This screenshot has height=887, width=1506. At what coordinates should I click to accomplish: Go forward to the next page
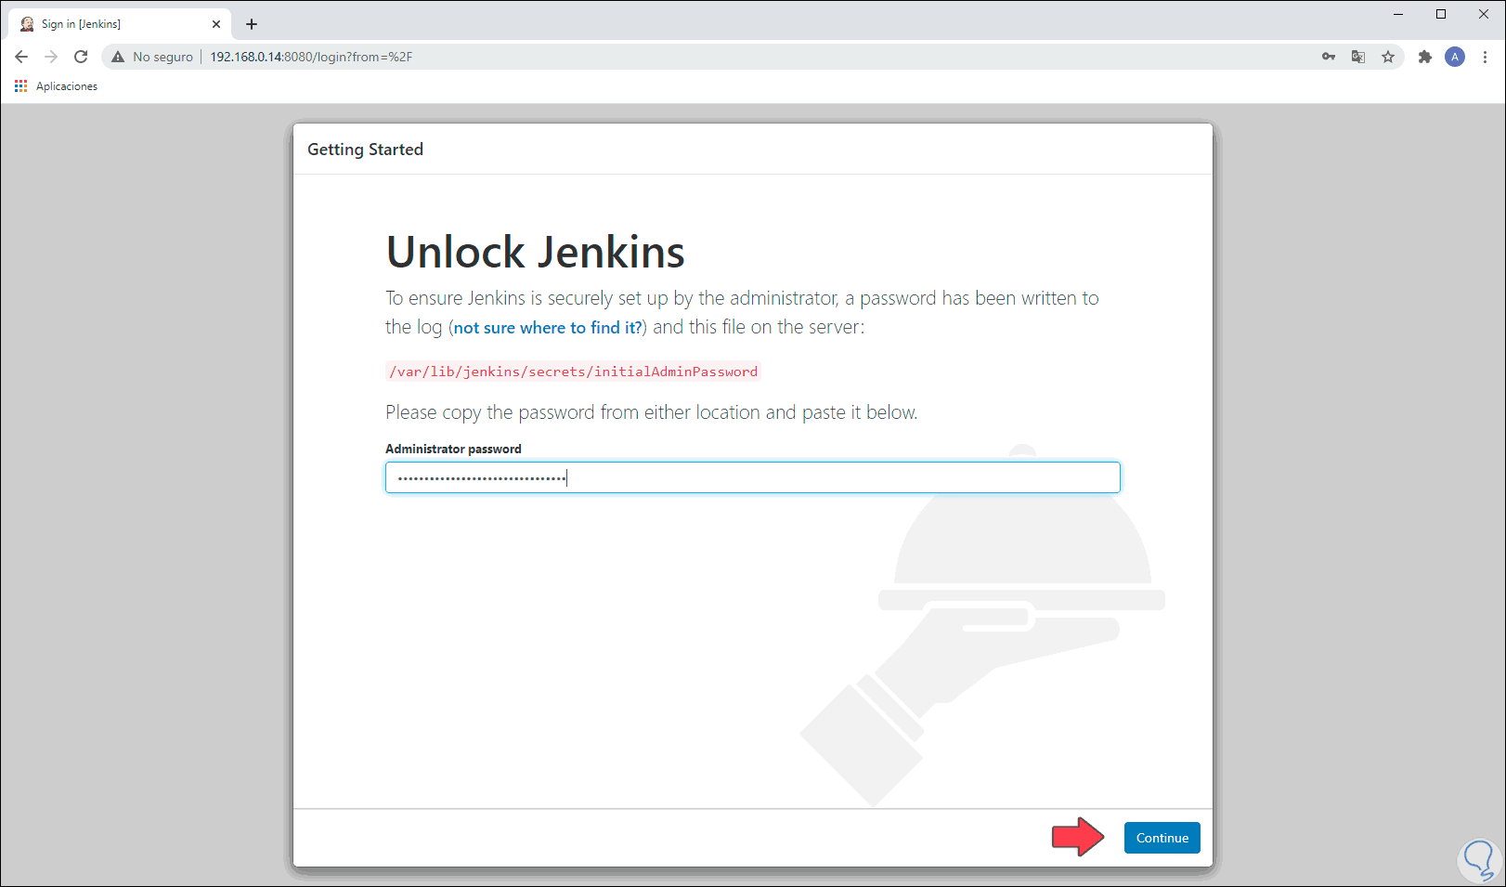pyautogui.click(x=51, y=57)
